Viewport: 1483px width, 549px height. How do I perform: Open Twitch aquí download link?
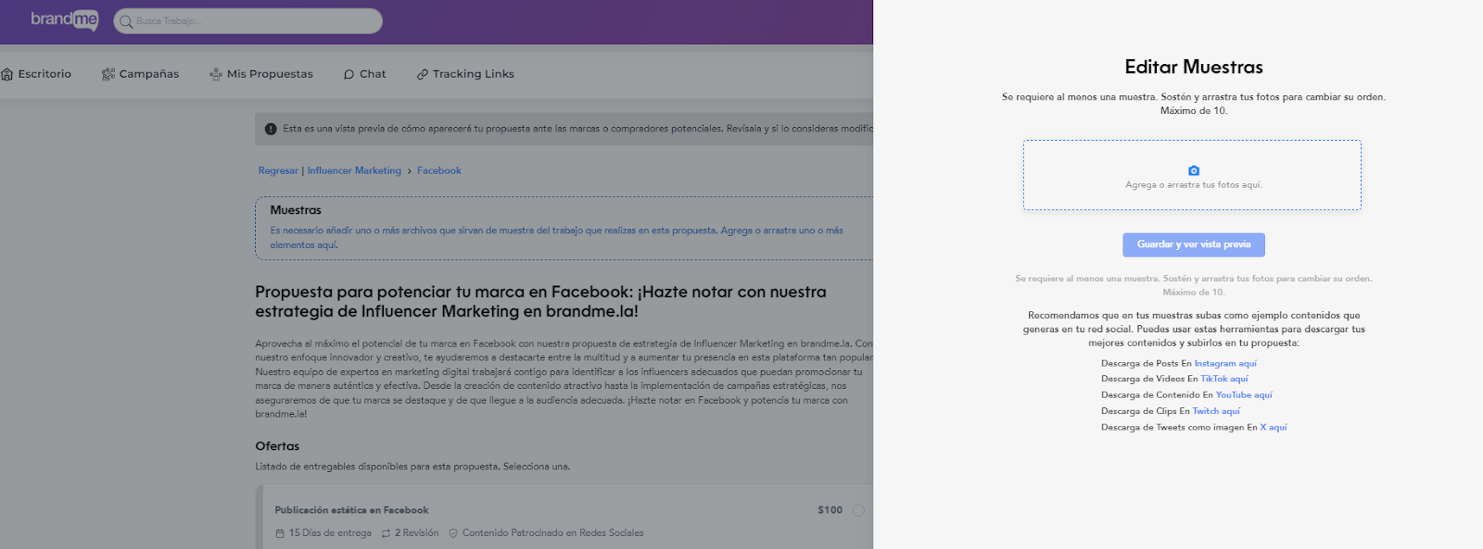[x=1216, y=411]
